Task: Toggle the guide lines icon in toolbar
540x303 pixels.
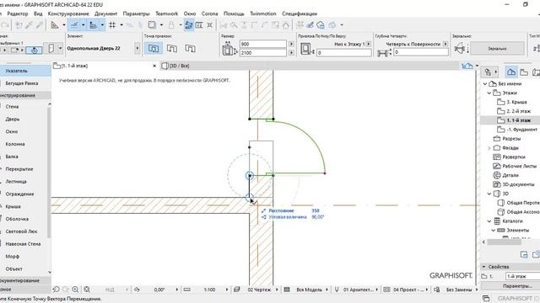Action: click(x=74, y=24)
